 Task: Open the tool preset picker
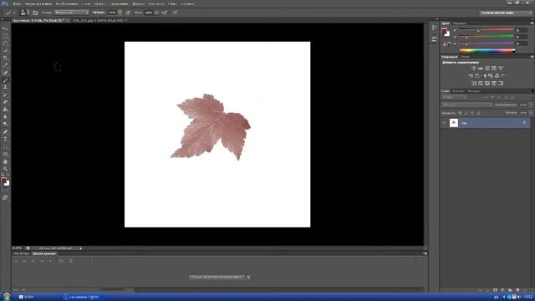point(10,13)
